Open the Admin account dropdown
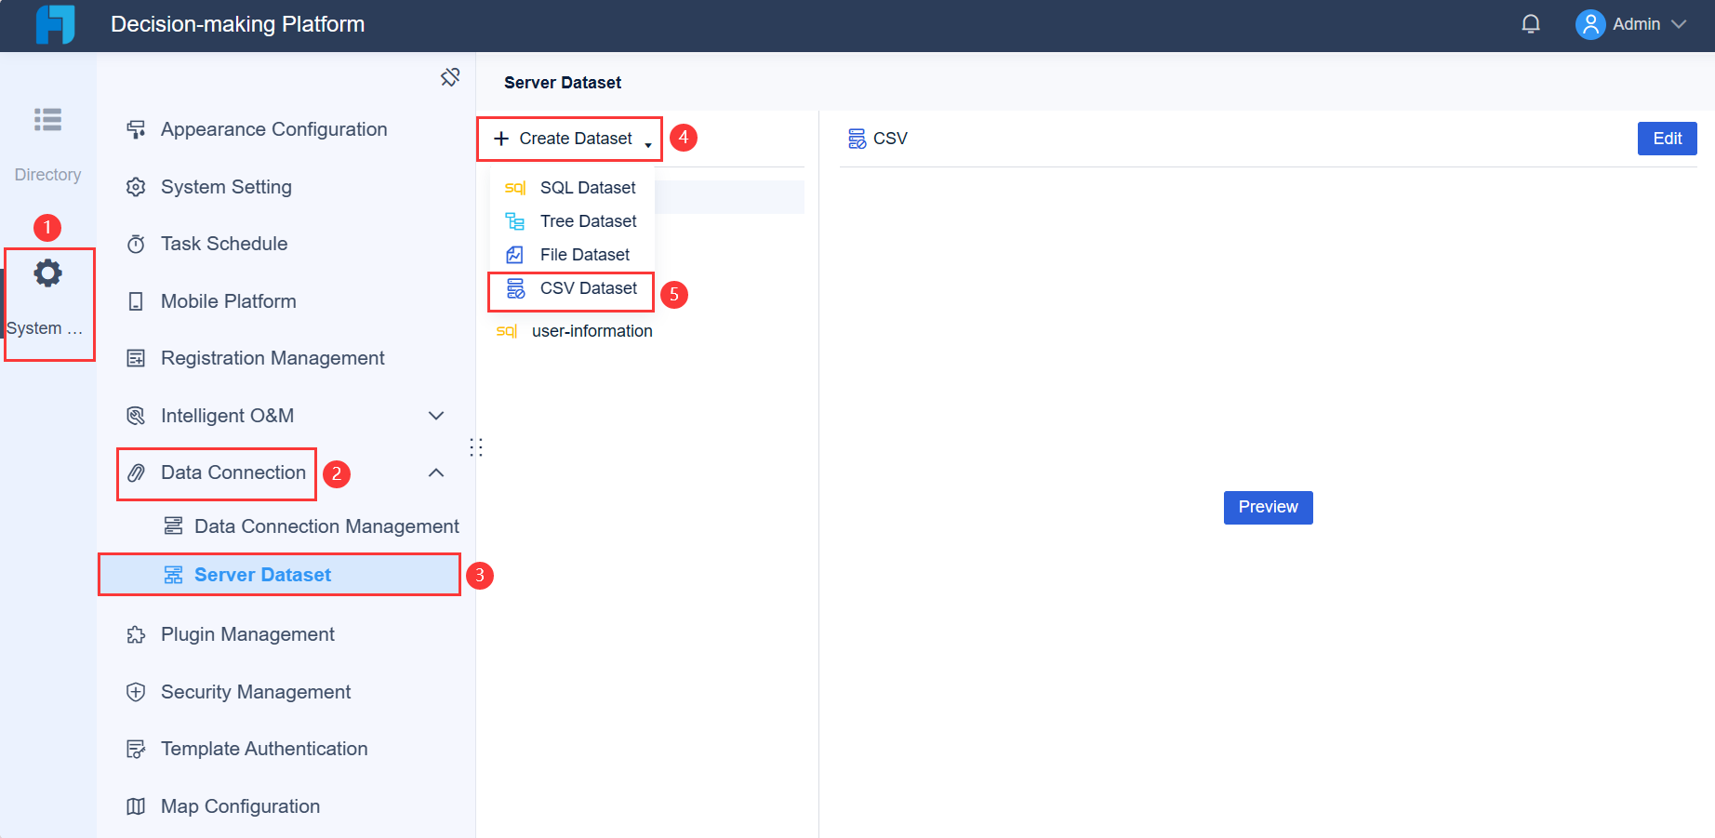Screen dimensions: 1715x838 click(x=1632, y=23)
